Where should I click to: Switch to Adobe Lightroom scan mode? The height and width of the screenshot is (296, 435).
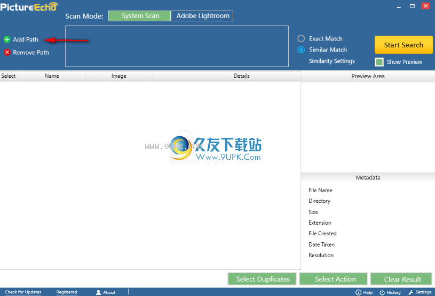click(x=202, y=16)
